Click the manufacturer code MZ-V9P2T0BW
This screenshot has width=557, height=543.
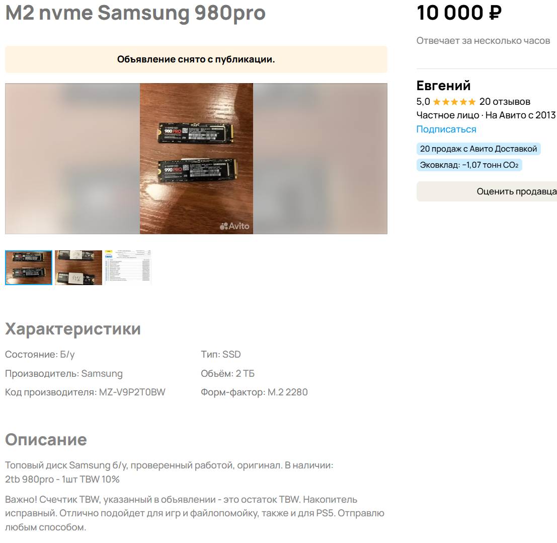tap(132, 392)
